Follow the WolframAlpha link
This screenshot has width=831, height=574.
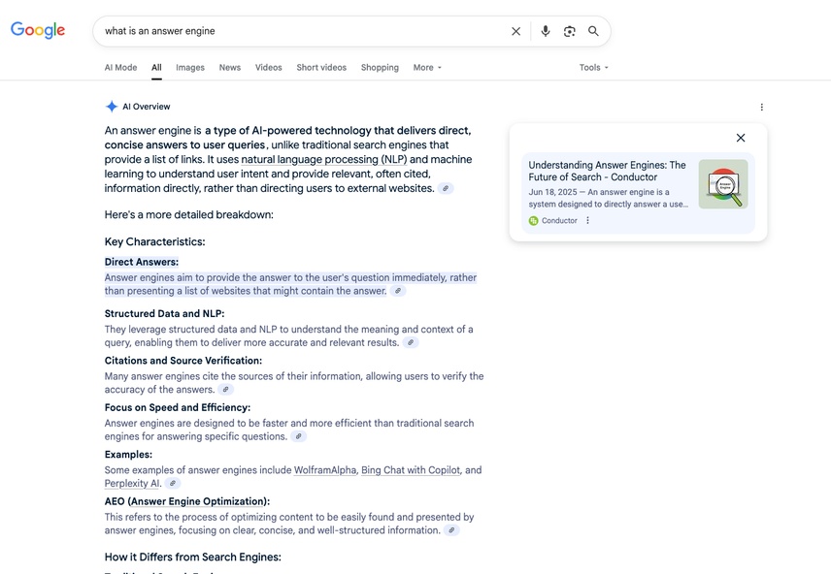[325, 470]
